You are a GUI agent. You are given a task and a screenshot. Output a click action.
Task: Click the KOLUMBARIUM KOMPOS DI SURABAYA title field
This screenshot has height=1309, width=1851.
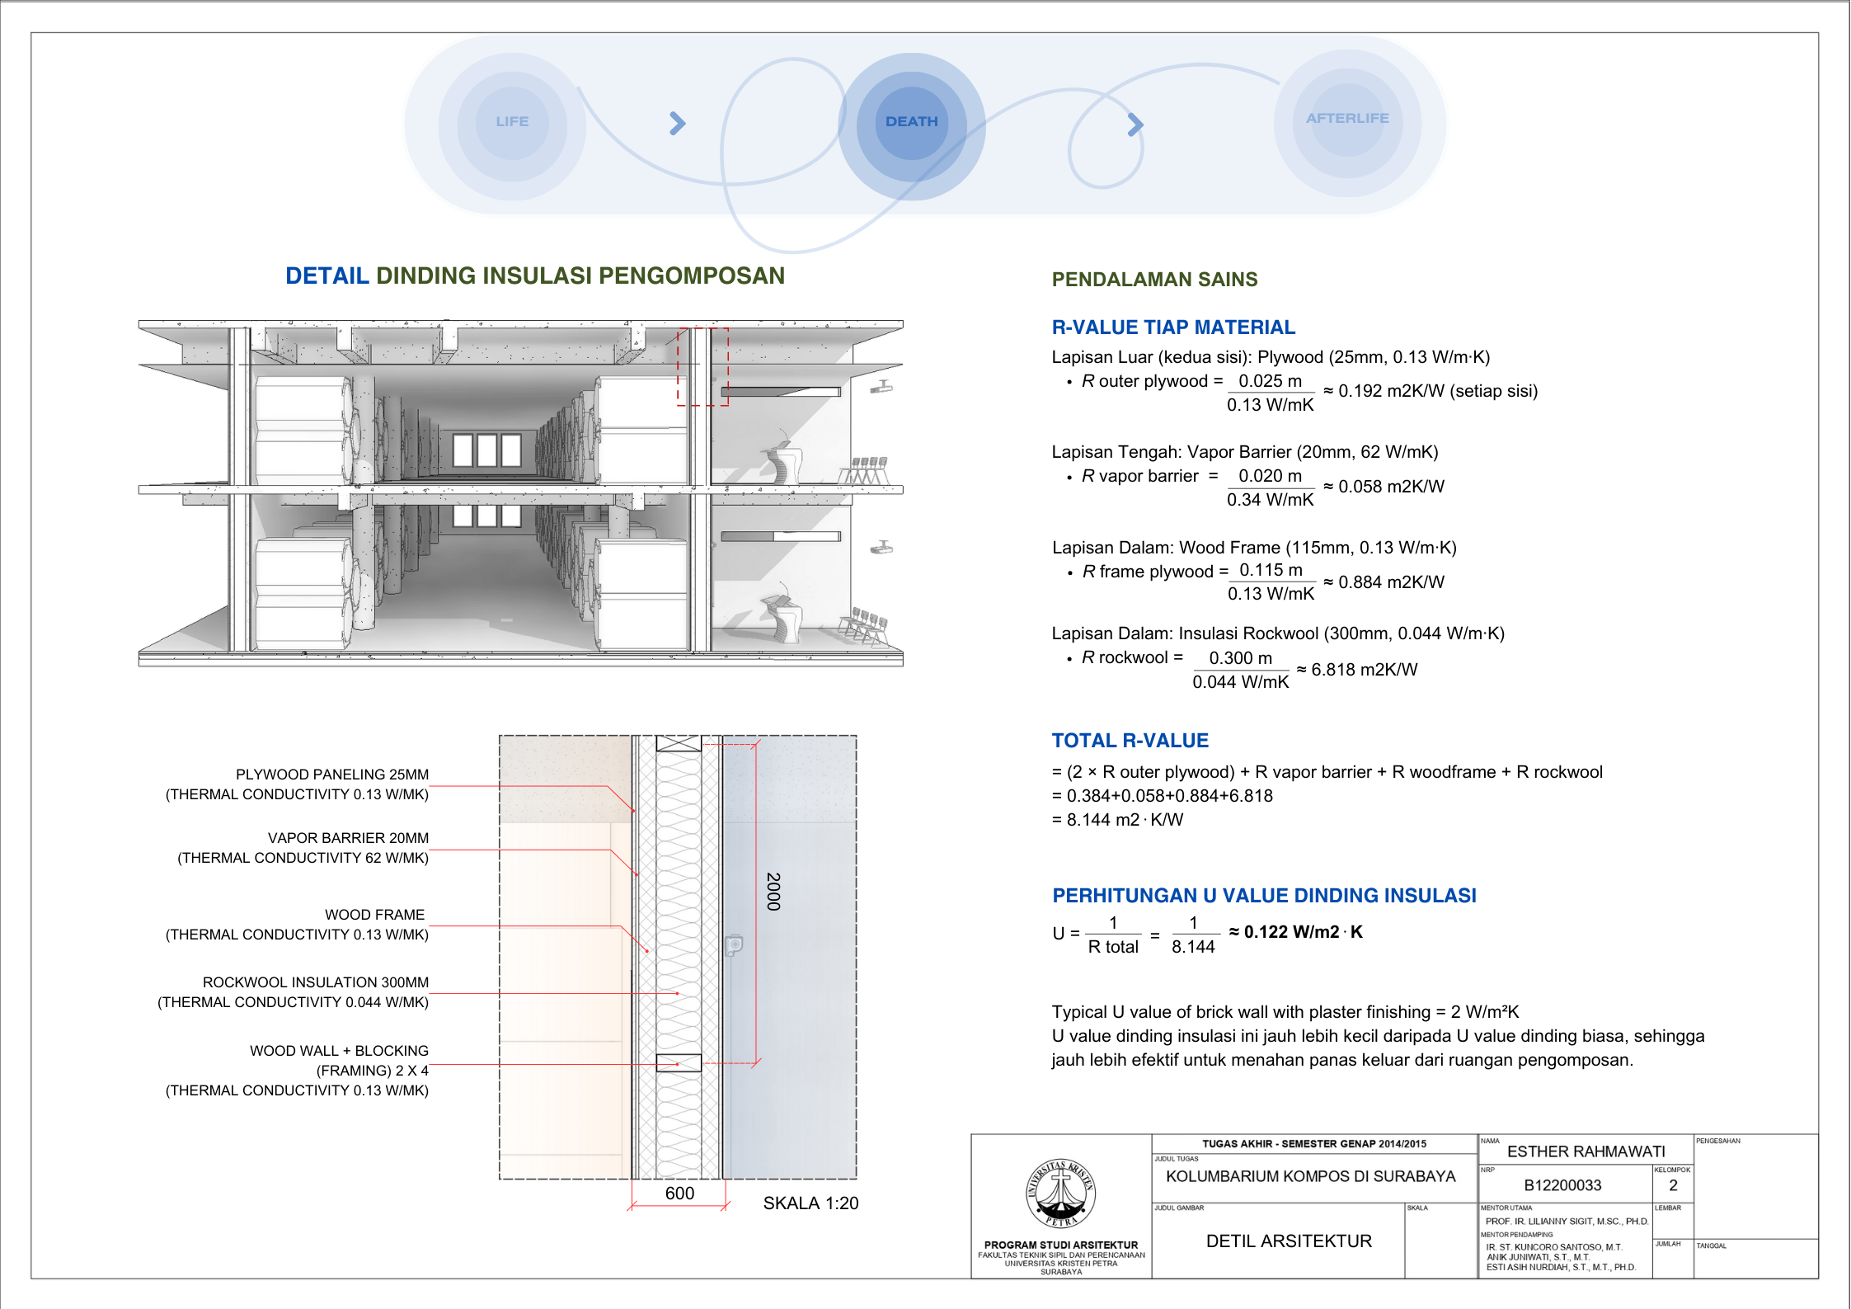point(1310,1177)
